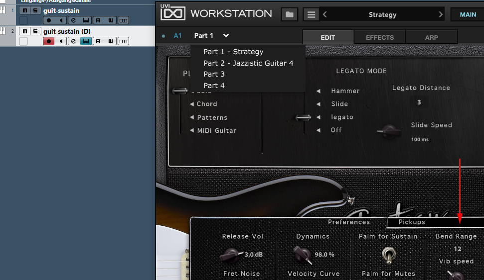This screenshot has height=280, width=484.
Task: Solo track 1 guit-sustain
Action: tap(35, 10)
